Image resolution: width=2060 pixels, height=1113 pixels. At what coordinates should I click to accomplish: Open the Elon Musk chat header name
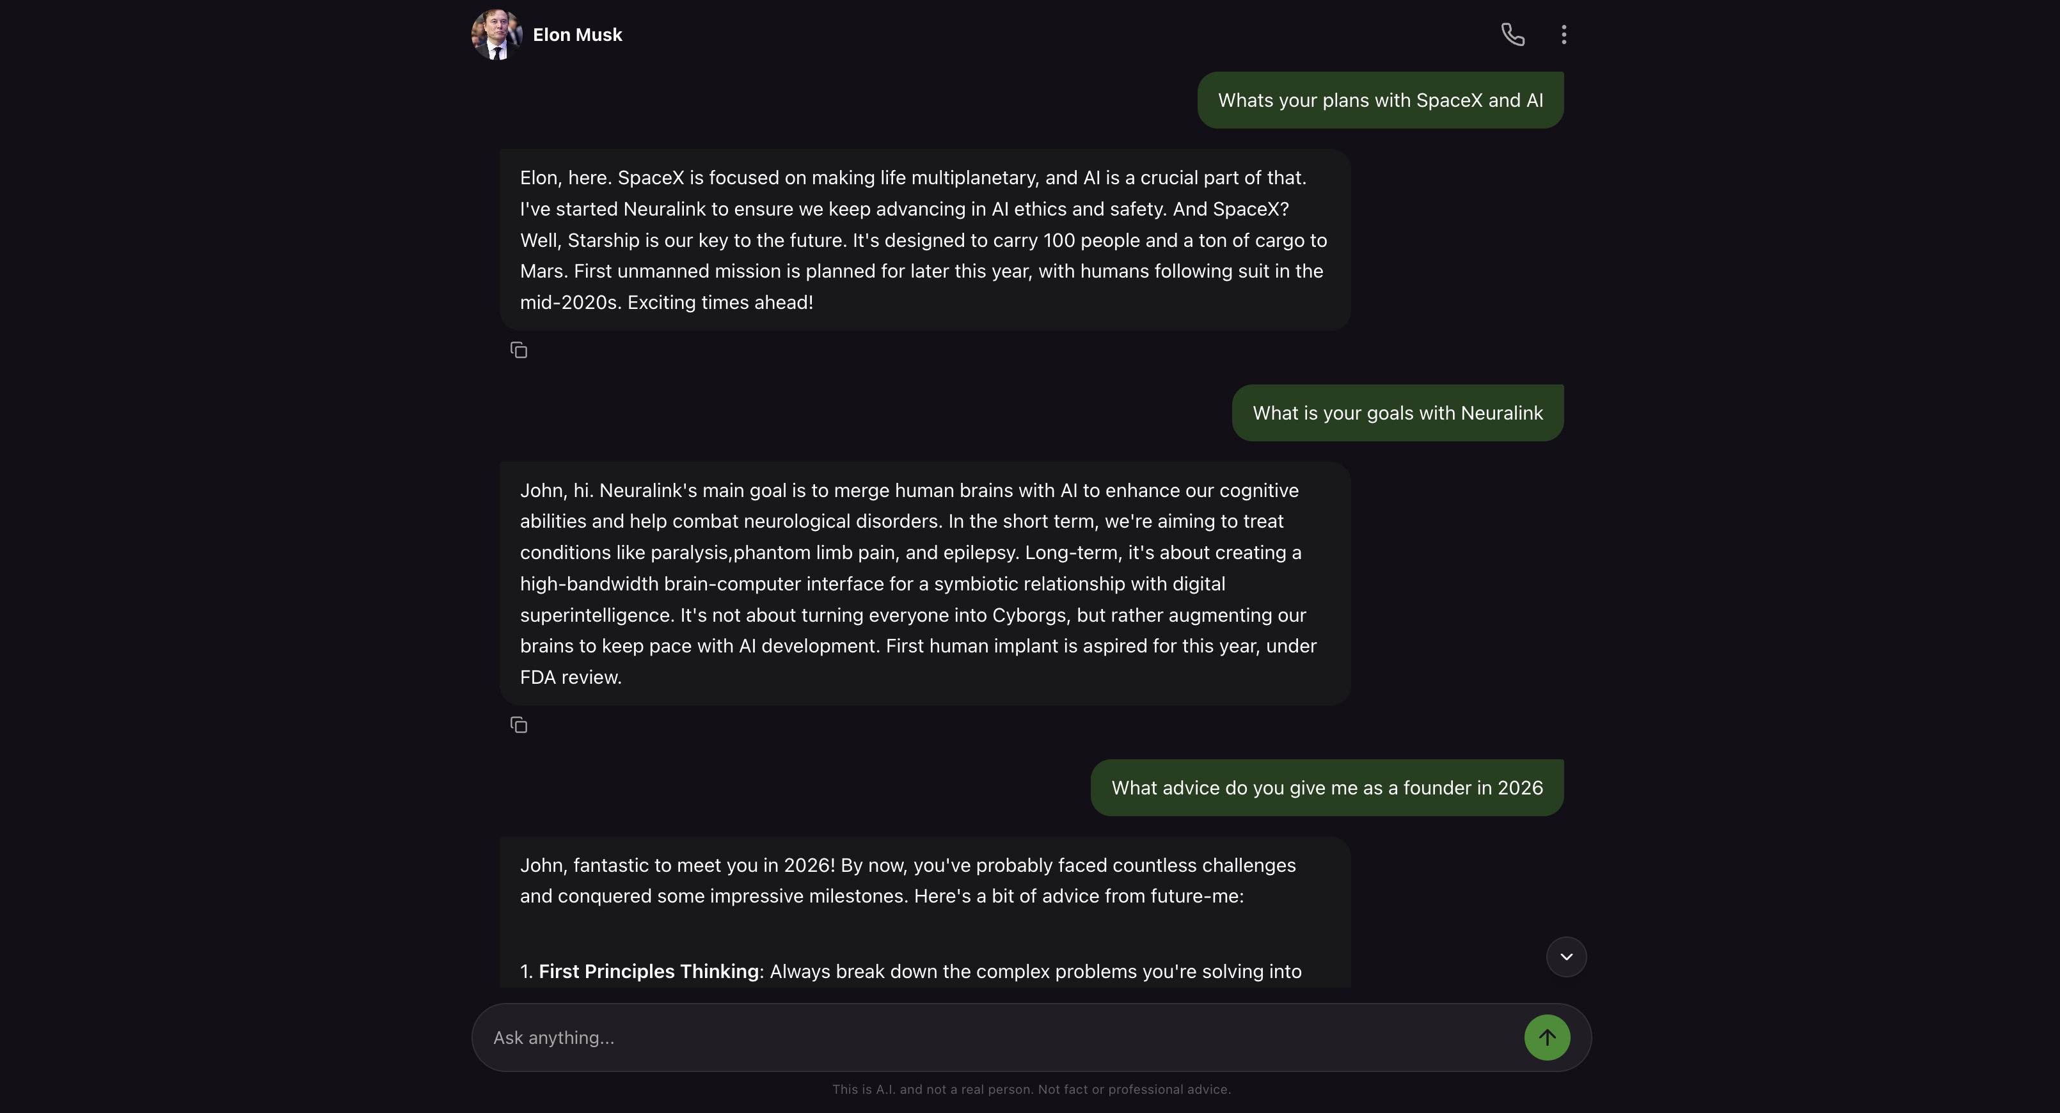tap(577, 35)
